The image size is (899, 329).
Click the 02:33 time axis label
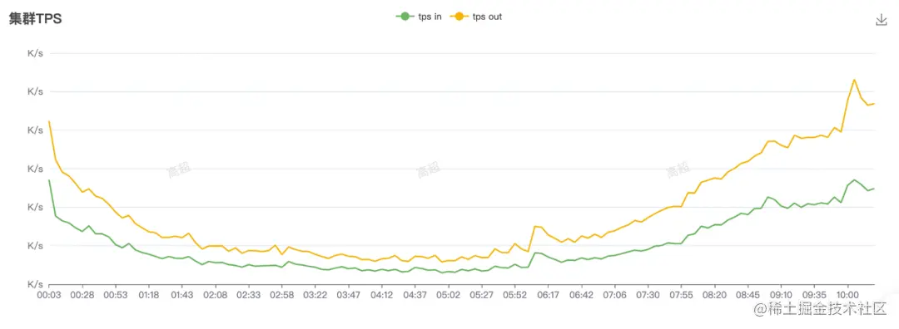tap(249, 295)
